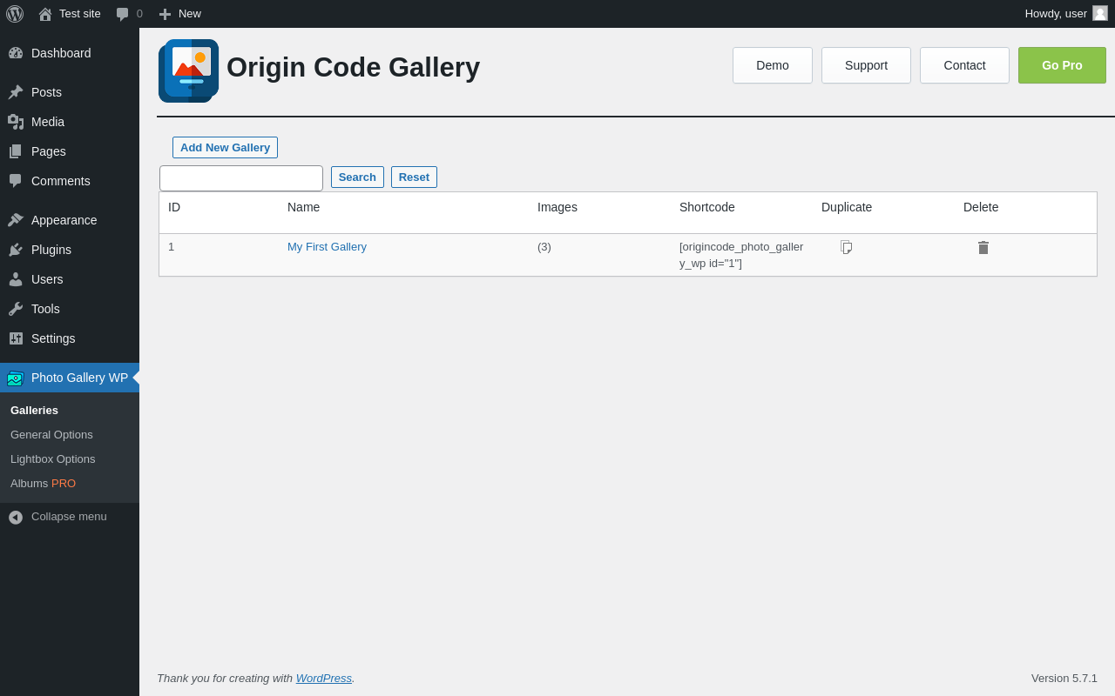Open the user avatar in admin bar
This screenshot has width=1115, height=696.
pyautogui.click(x=1100, y=13)
